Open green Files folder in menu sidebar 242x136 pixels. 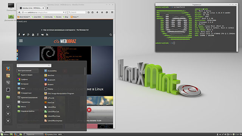tap(8, 97)
